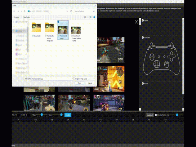Open the Promptwith promo image test folder
The height and width of the screenshot is (147, 196).
50,32
